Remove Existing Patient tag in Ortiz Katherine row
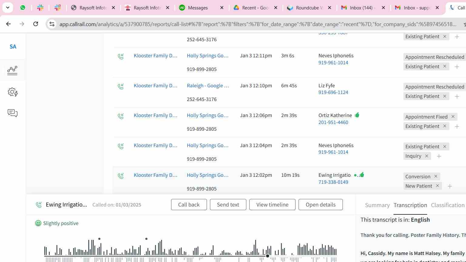Image resolution: width=466 pixels, height=262 pixels. pos(445,126)
